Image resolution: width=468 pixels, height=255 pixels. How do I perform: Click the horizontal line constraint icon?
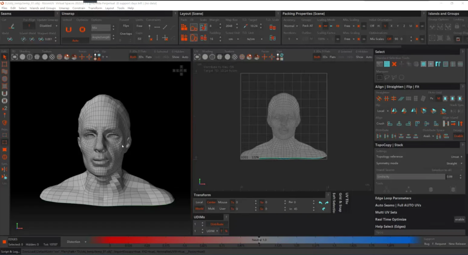coord(157,27)
